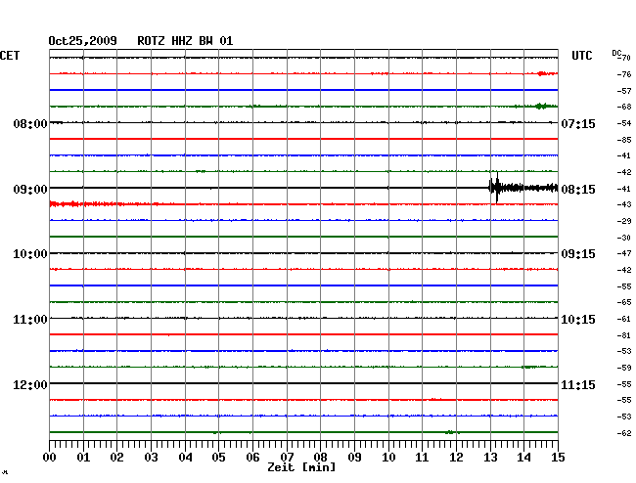Click the 11:00 CET time label
The height and width of the screenshot is (483, 636).
[x=30, y=320]
